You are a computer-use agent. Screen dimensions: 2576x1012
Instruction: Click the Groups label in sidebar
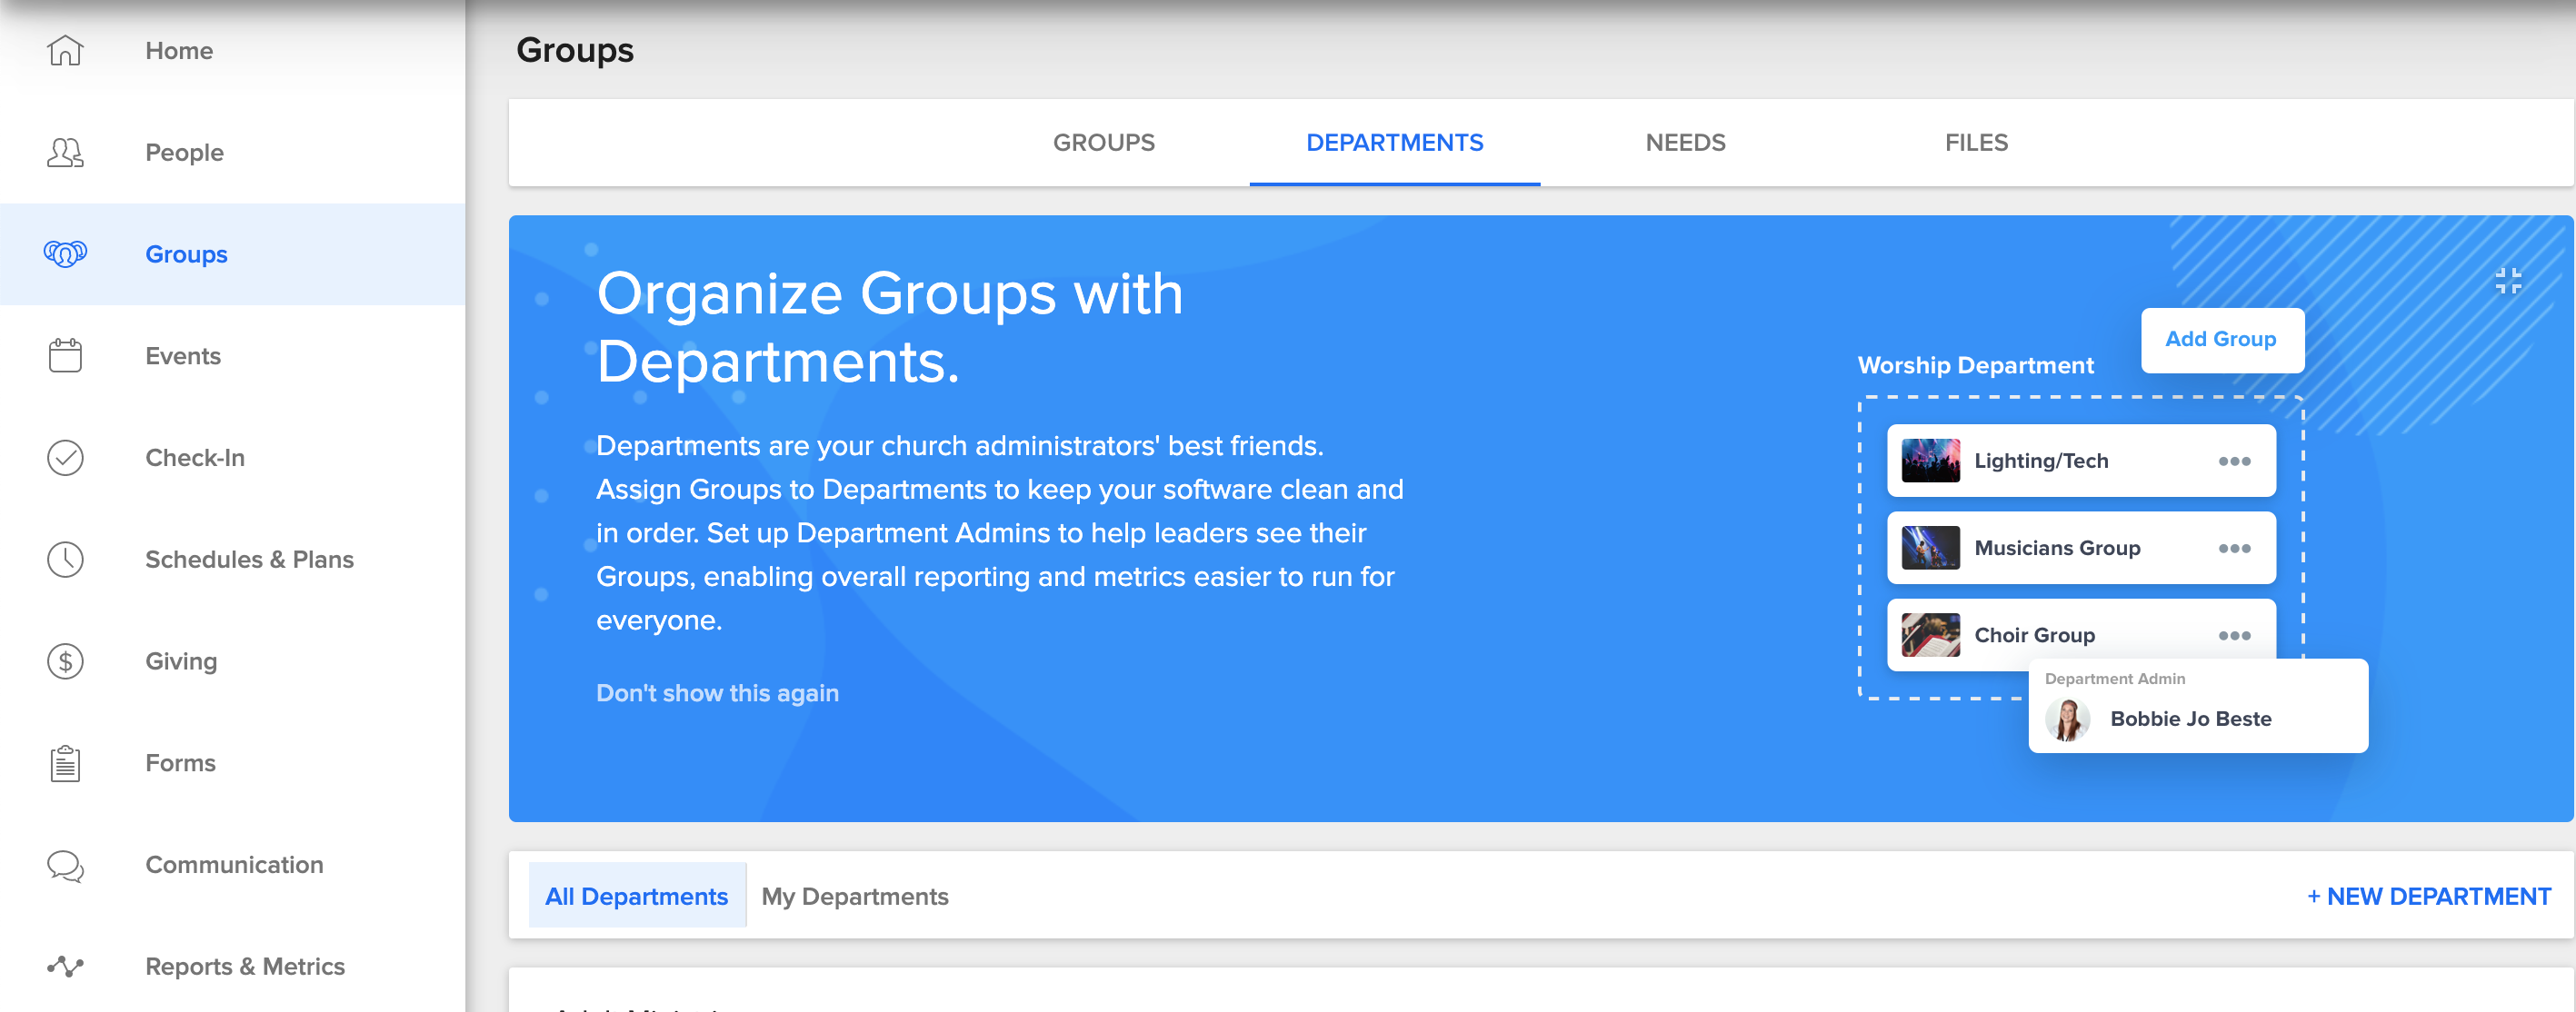(x=187, y=253)
